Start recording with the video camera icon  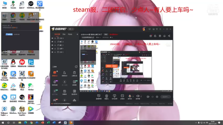pyautogui.click(x=148, y=97)
